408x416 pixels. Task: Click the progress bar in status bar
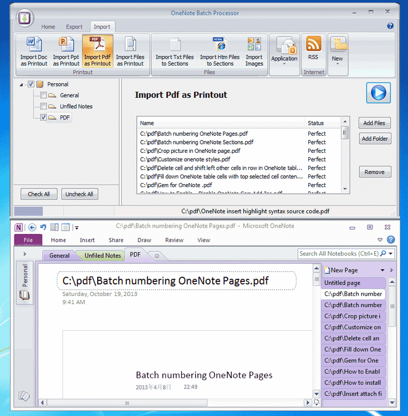coord(38,211)
